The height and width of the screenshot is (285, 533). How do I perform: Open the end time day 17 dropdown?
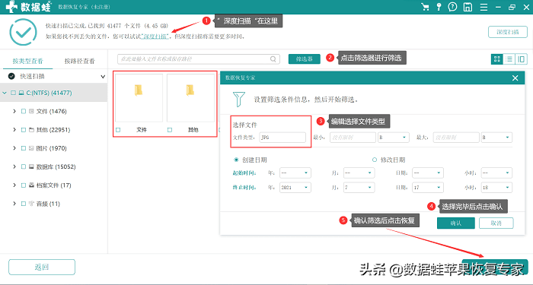pyautogui.click(x=428, y=187)
